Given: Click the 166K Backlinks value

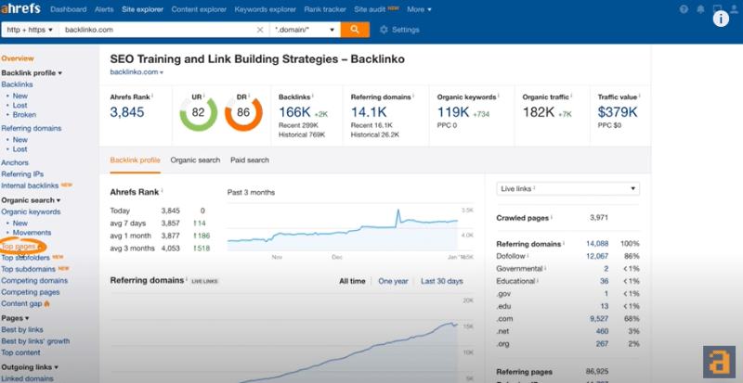Looking at the screenshot, I should [293, 112].
